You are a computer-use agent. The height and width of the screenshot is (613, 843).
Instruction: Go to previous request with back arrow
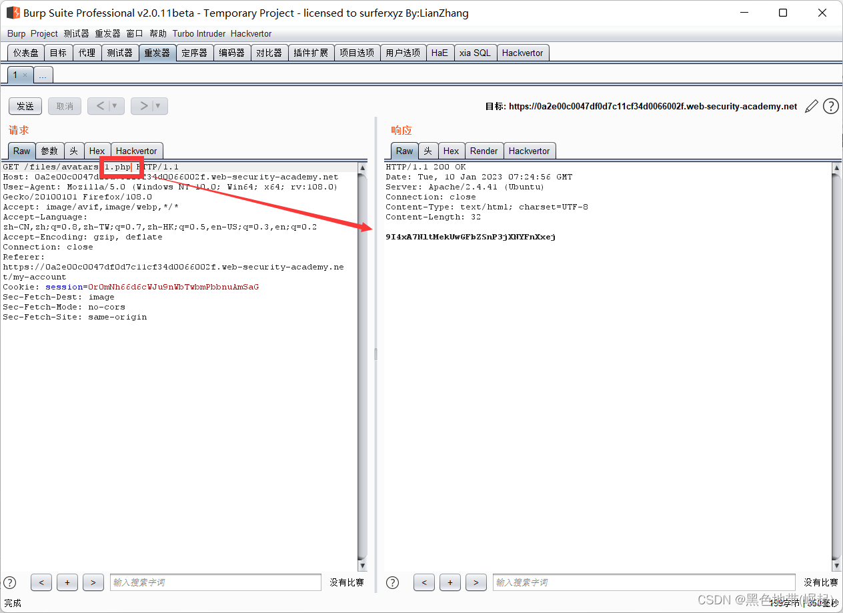point(100,106)
